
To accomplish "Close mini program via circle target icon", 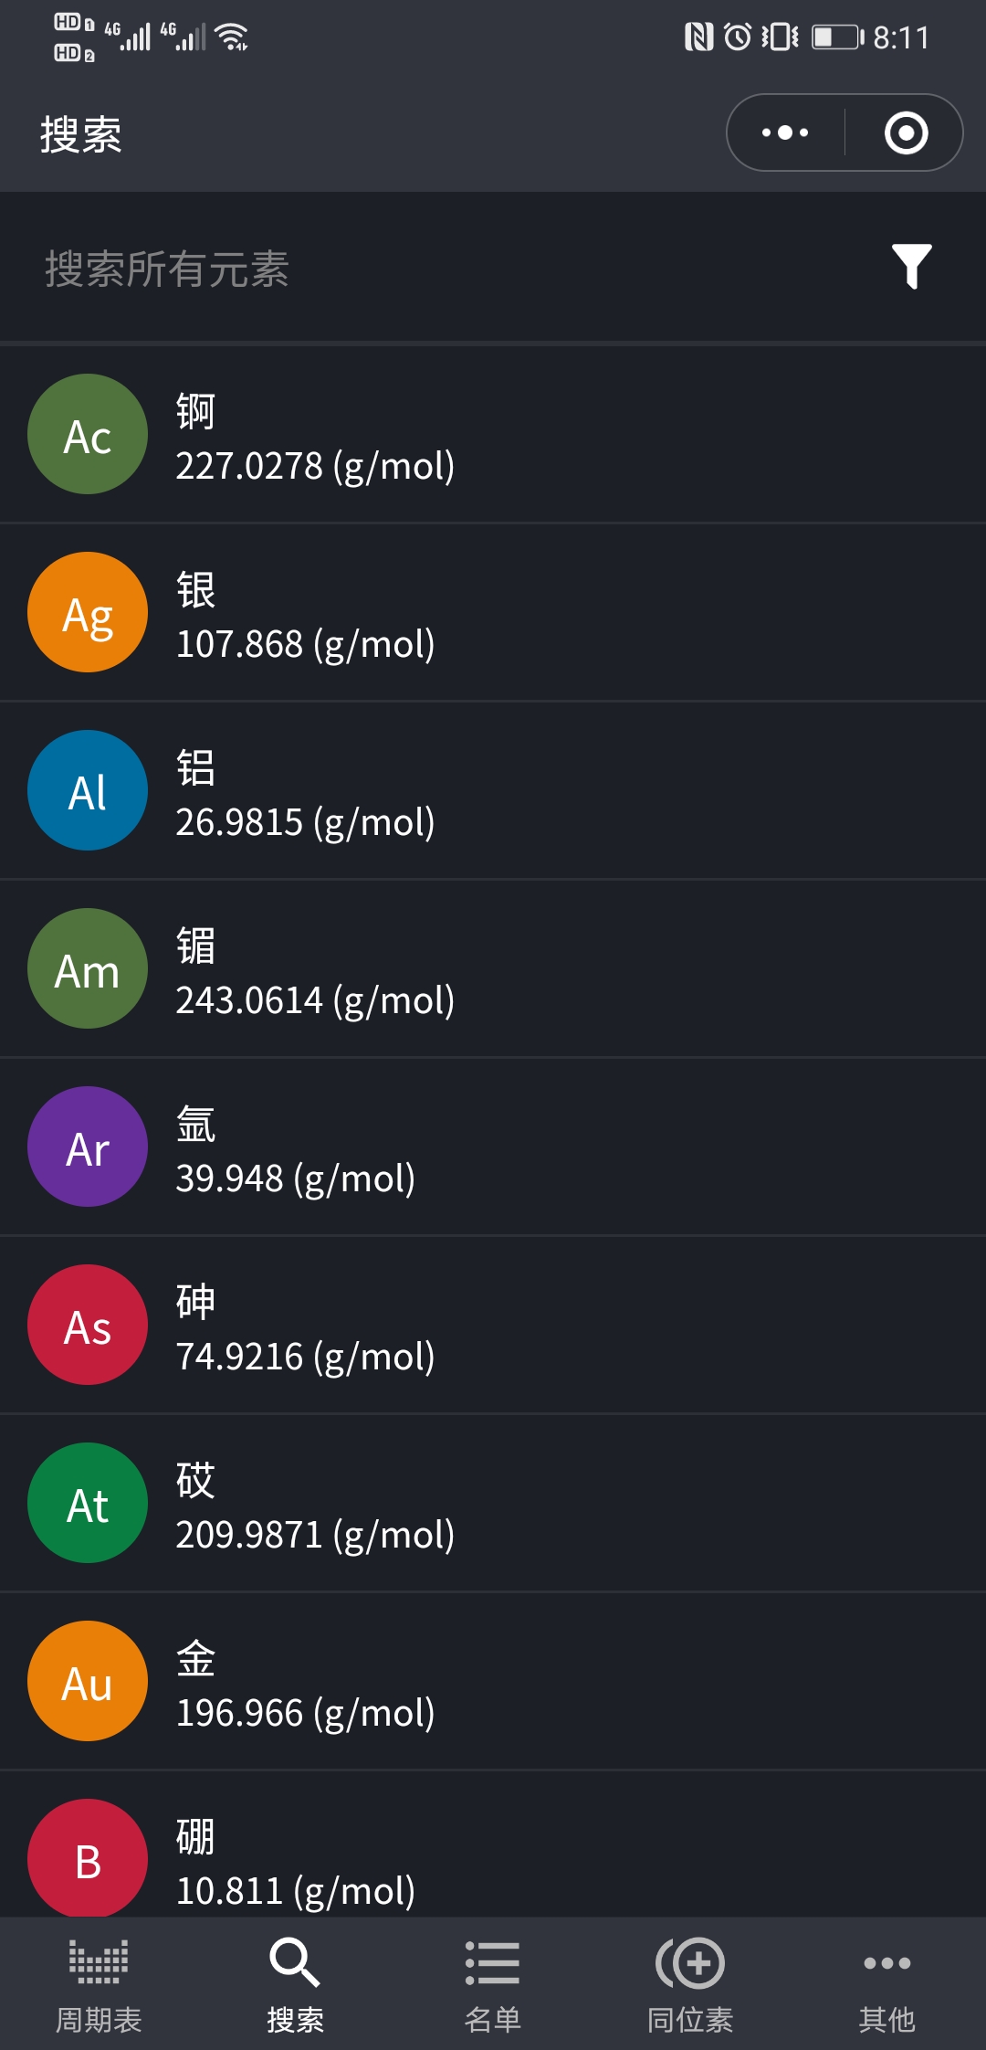I will click(906, 132).
